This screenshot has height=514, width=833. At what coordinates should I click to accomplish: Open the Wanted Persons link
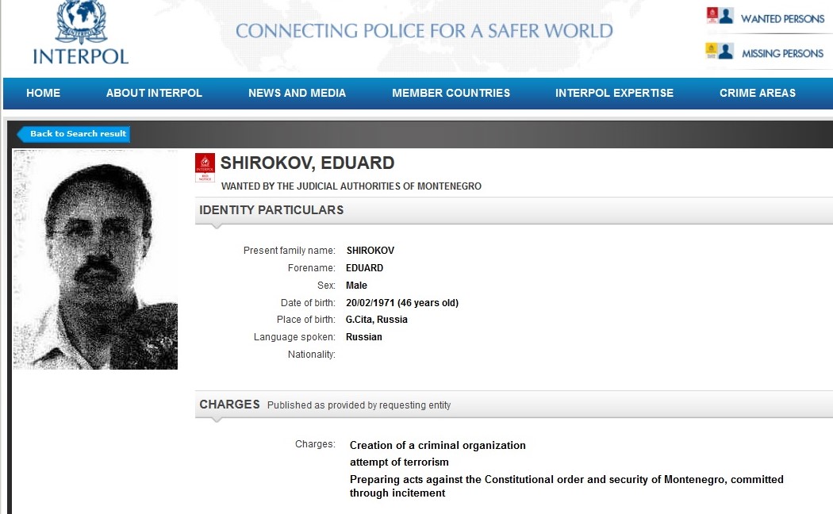tap(782, 19)
